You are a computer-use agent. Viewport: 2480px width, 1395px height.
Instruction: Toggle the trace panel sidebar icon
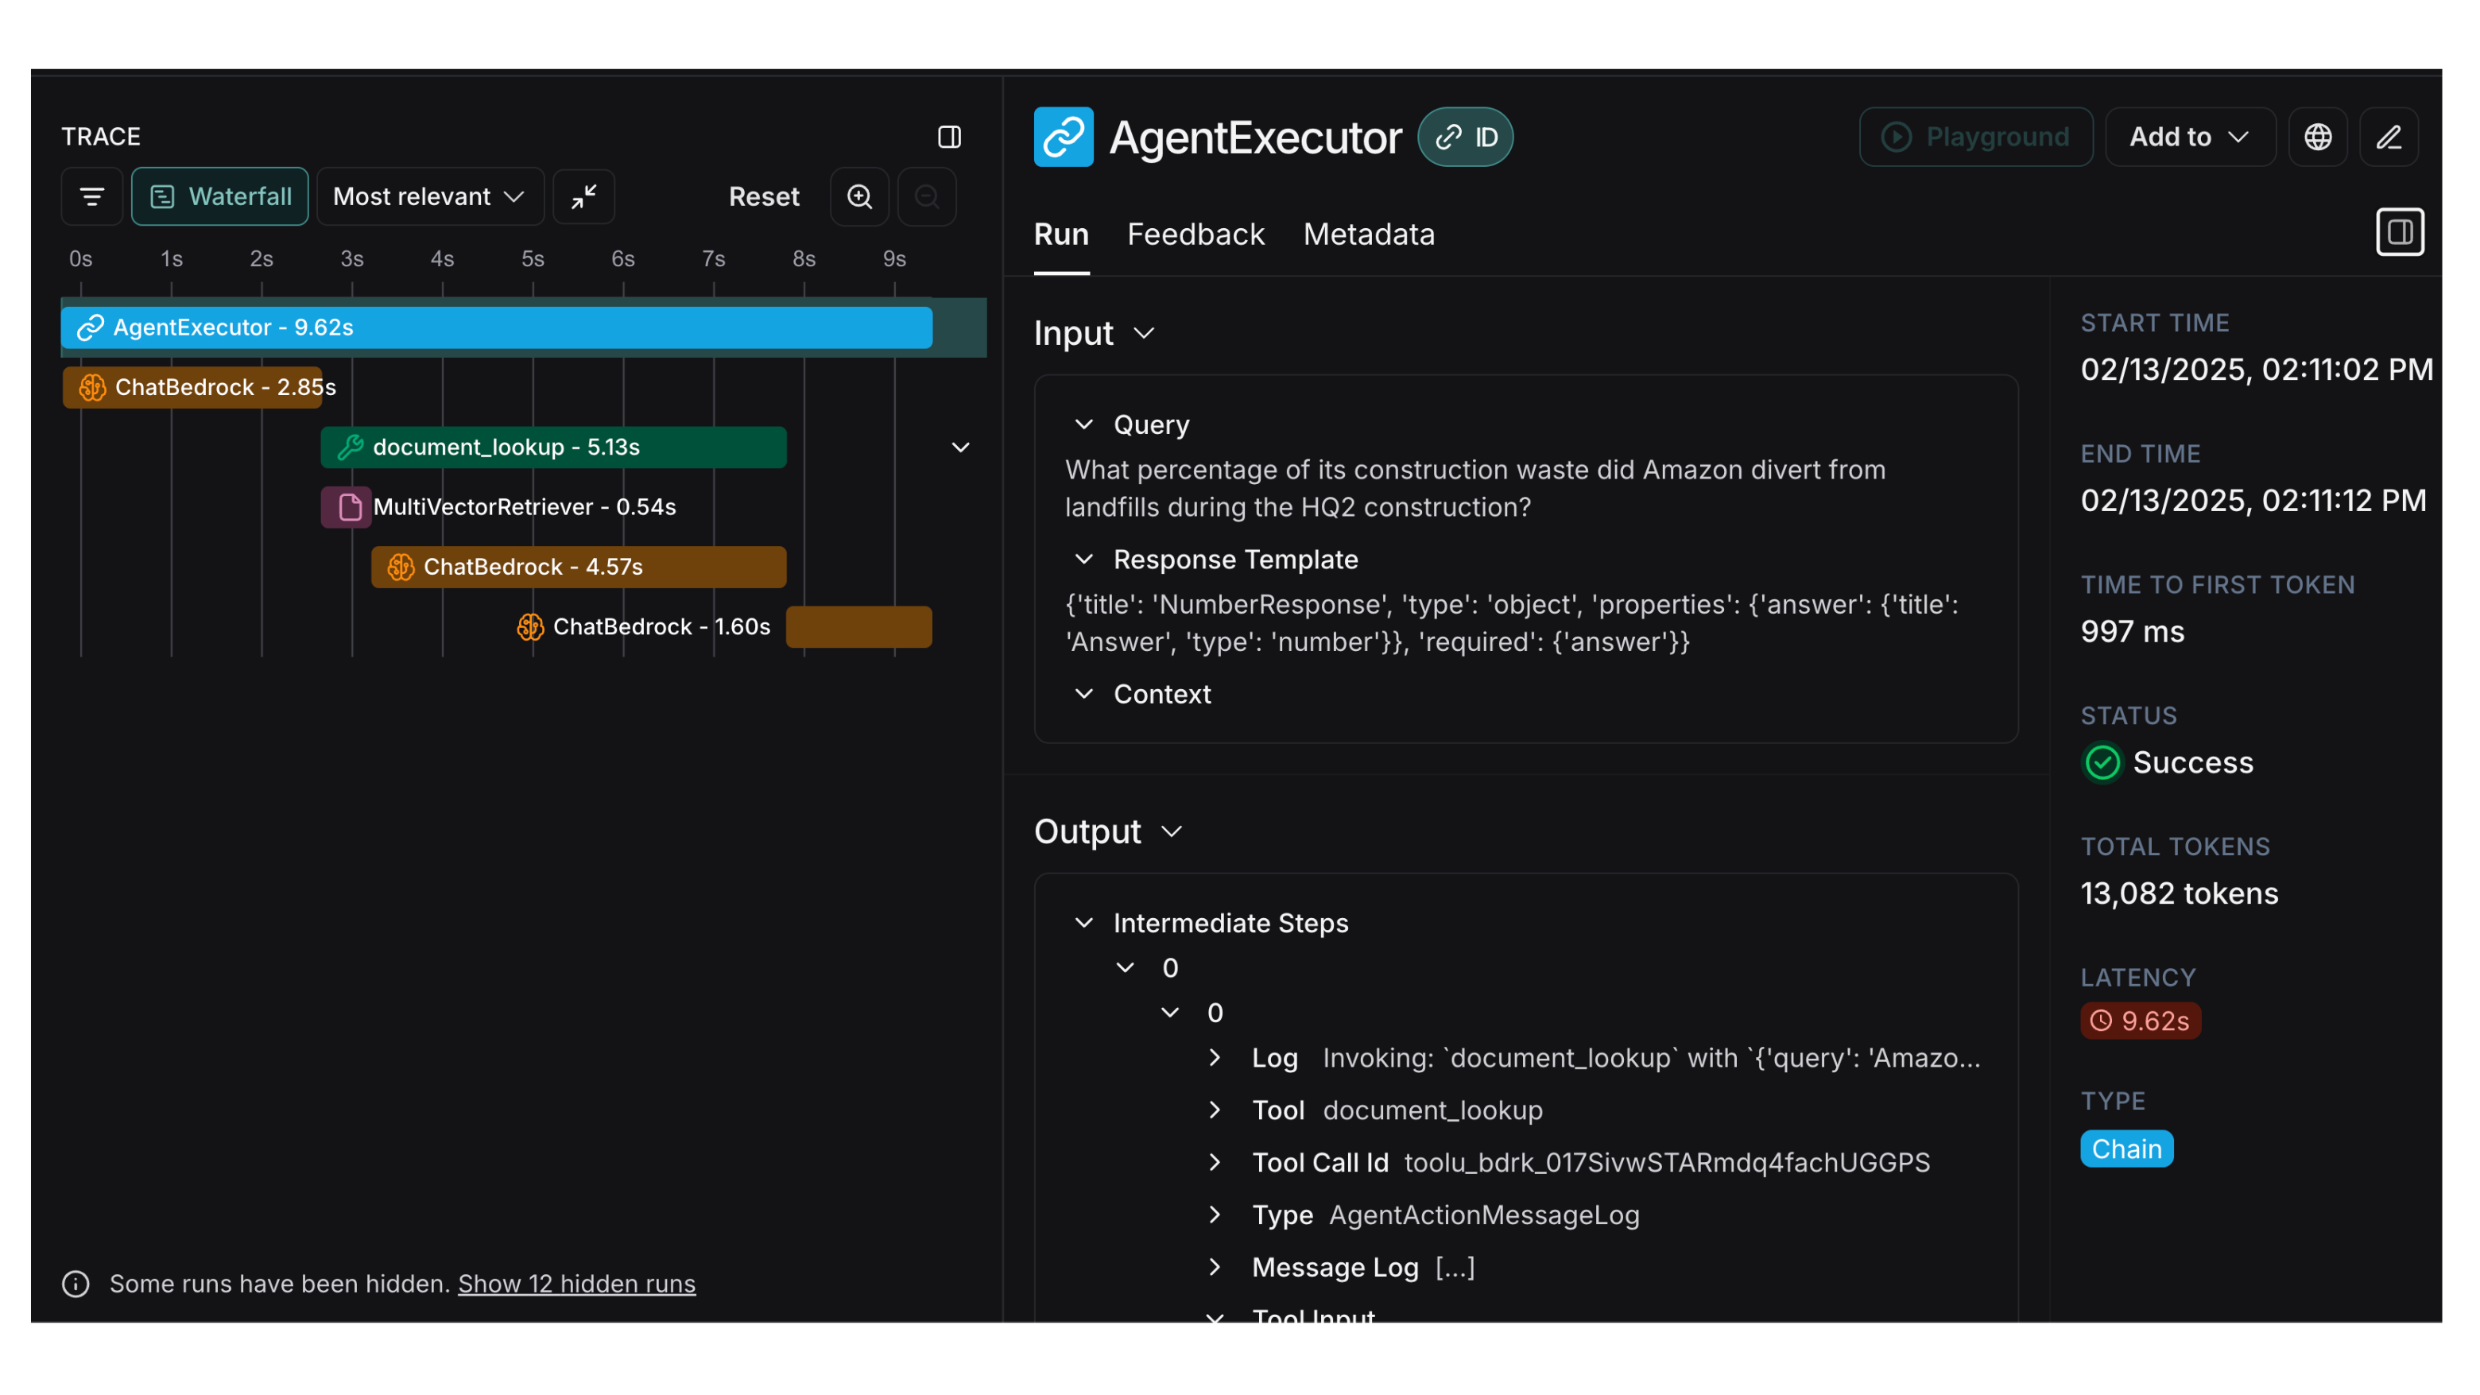pyautogui.click(x=949, y=137)
